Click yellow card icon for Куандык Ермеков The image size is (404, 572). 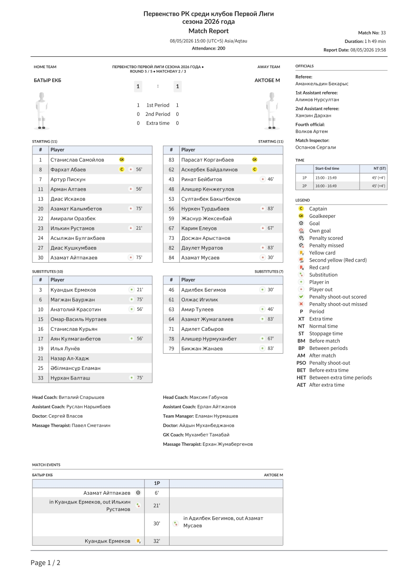pyautogui.click(x=138, y=541)
